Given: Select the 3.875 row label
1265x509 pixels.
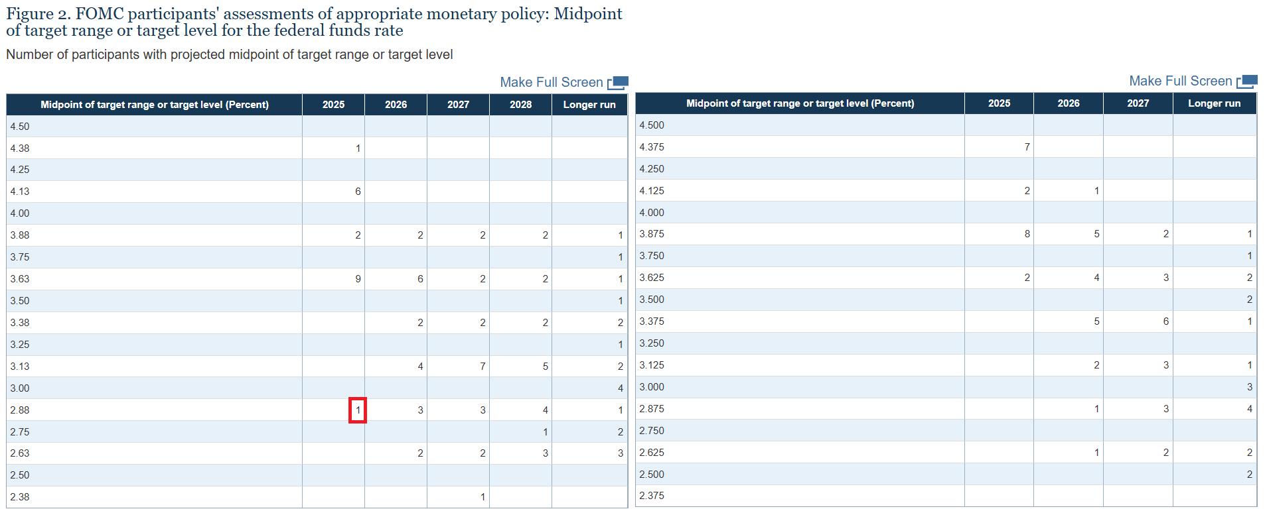Looking at the screenshot, I should (x=652, y=234).
